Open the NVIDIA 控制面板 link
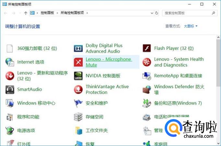This screenshot has width=221, height=146. point(103,76)
